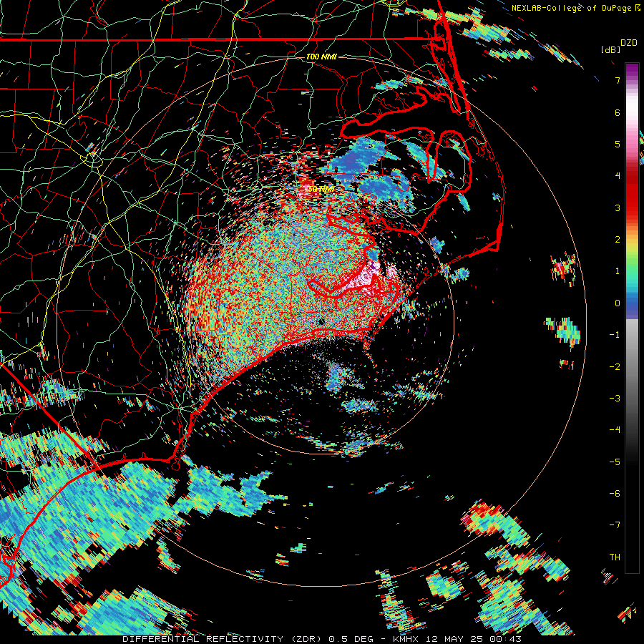Click the 100 NMI range ring label
644x644 pixels.
coord(321,57)
